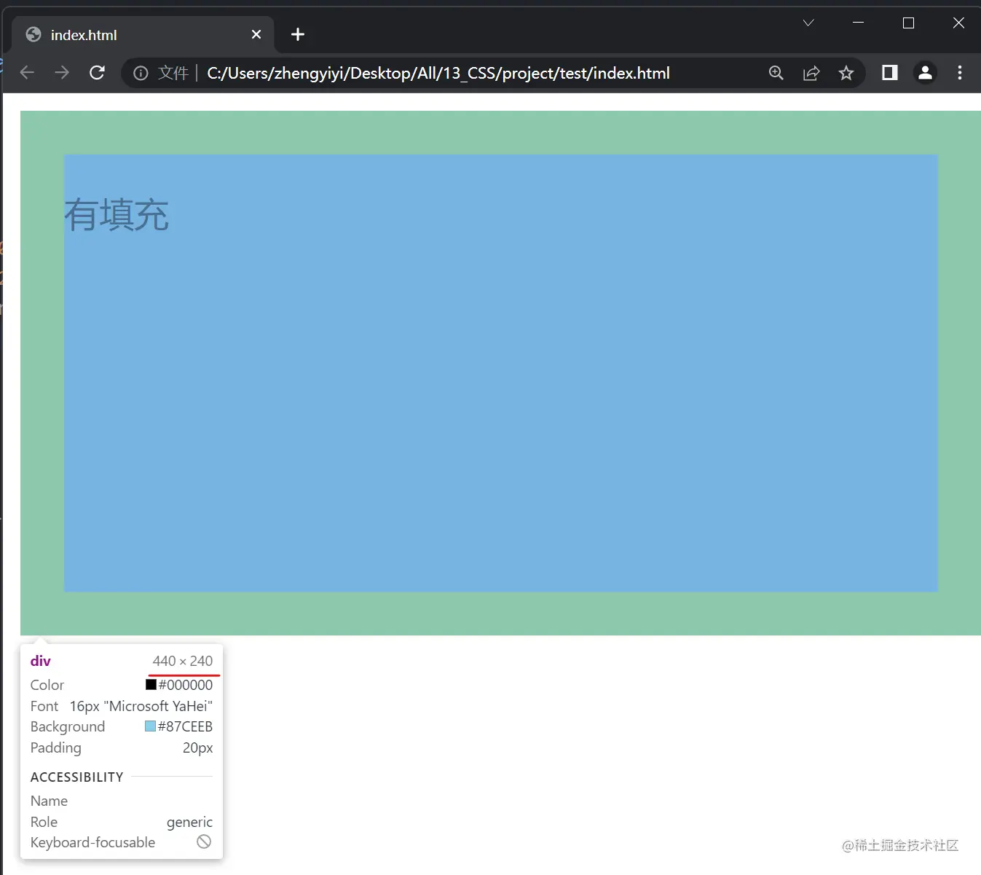The width and height of the screenshot is (981, 875).
Task: Click the Keyboard-focusable label
Action: (92, 842)
